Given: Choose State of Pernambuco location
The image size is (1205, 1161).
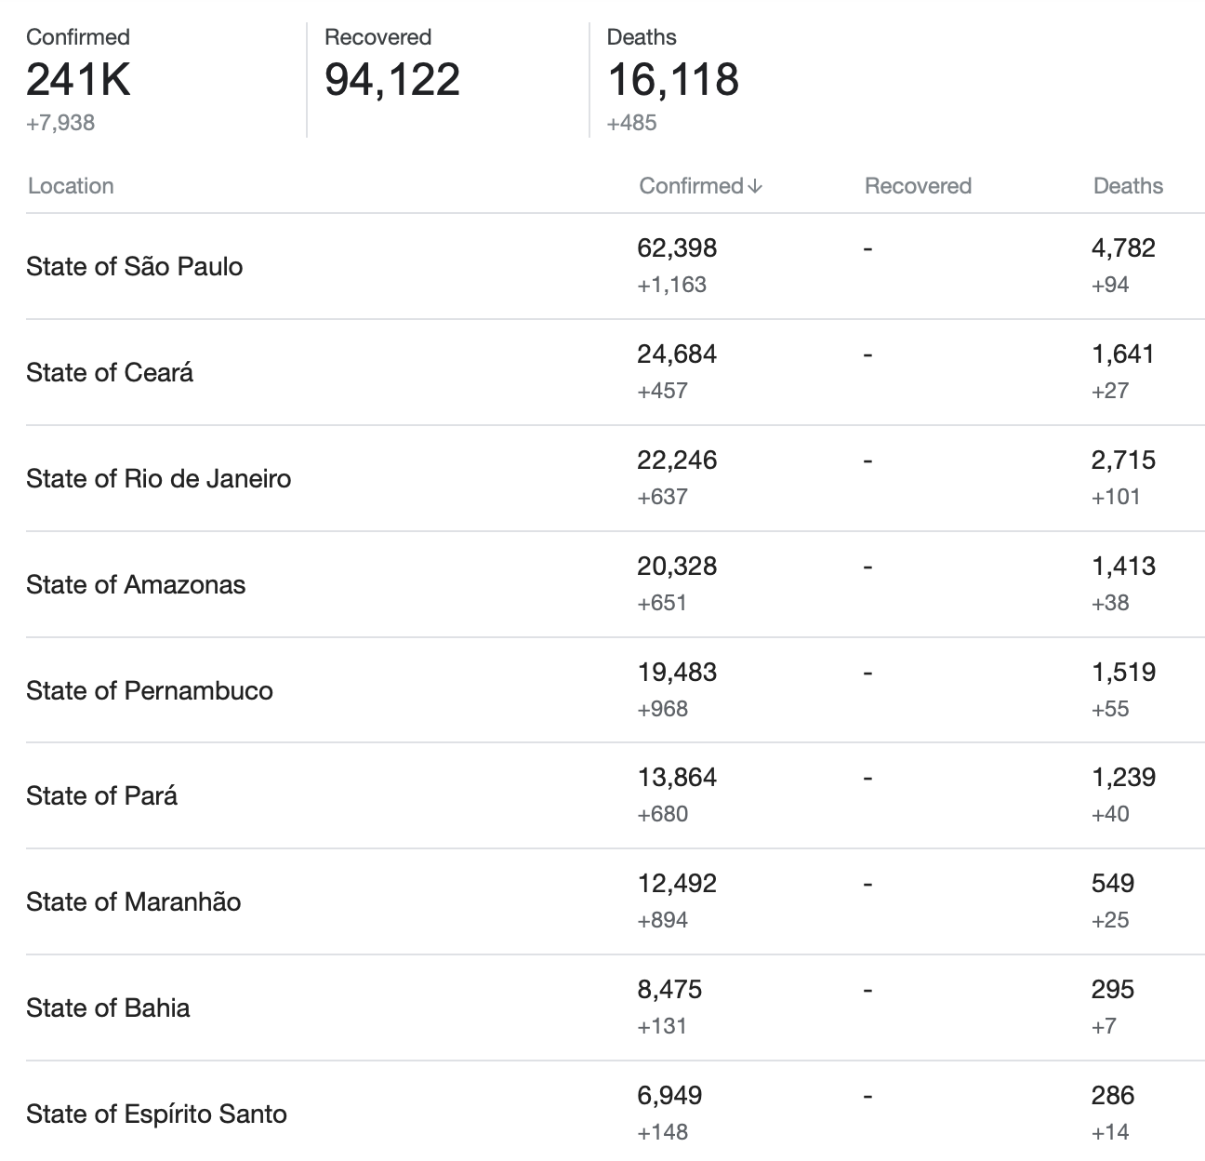Looking at the screenshot, I should tap(150, 691).
